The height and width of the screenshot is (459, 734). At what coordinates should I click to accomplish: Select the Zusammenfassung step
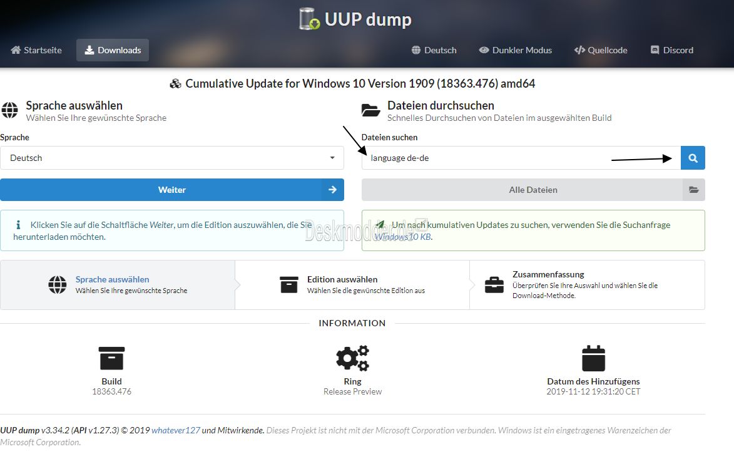point(587,285)
